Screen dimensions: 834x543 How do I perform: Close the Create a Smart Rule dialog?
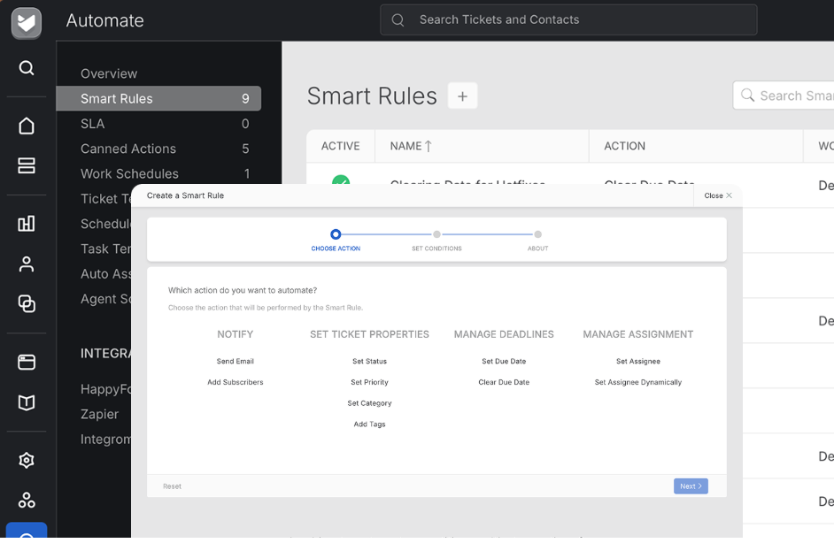[717, 195]
